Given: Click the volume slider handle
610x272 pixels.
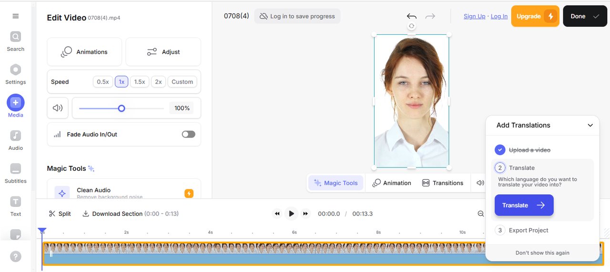Looking at the screenshot, I should click(122, 108).
